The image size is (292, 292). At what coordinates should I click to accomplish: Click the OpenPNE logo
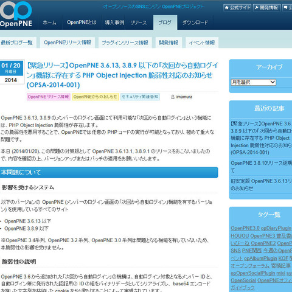[x=16, y=14]
